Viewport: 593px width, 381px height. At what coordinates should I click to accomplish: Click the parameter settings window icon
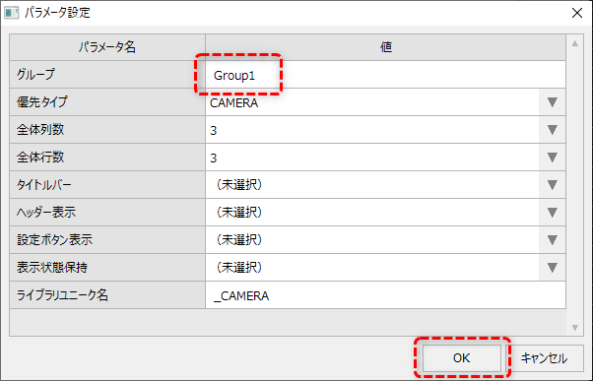tap(12, 13)
